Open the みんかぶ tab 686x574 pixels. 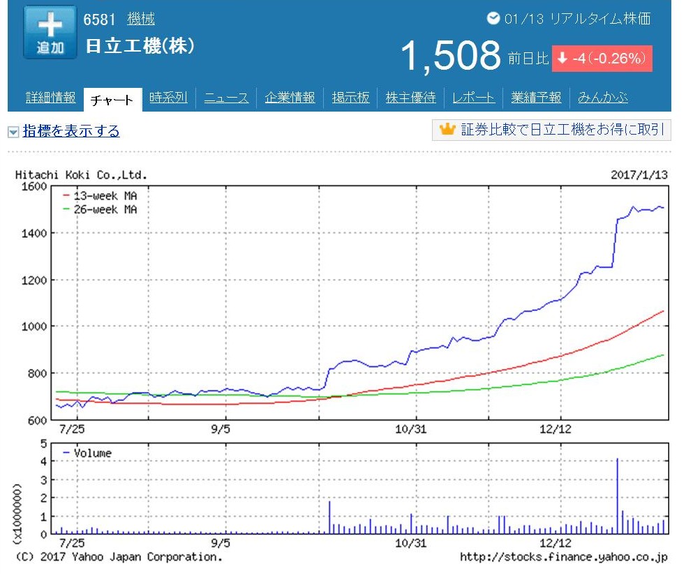click(x=604, y=98)
